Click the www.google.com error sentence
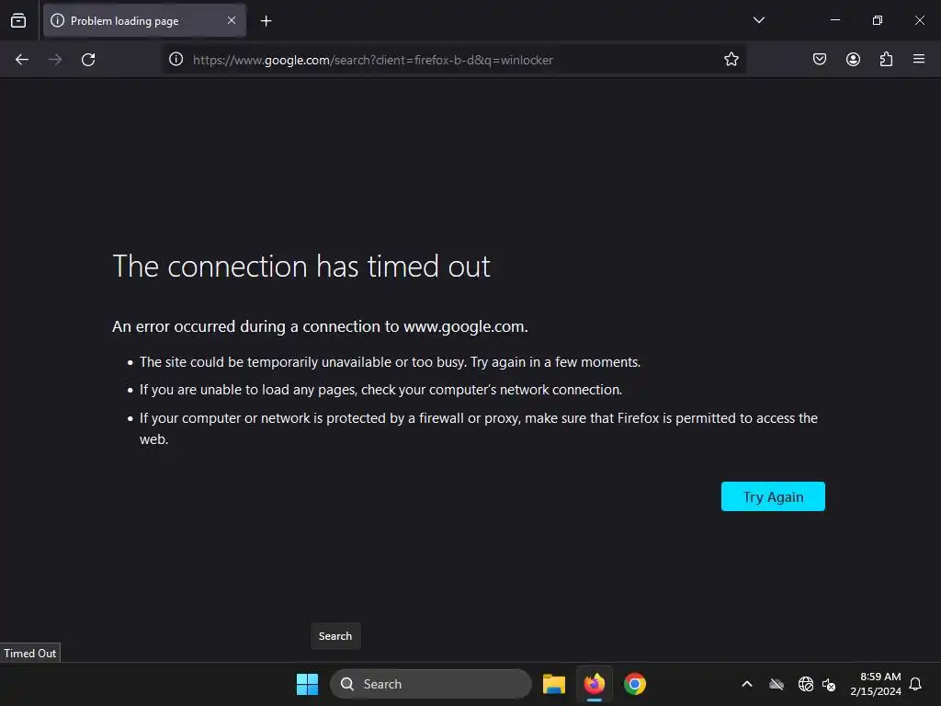The image size is (941, 706). tap(320, 326)
